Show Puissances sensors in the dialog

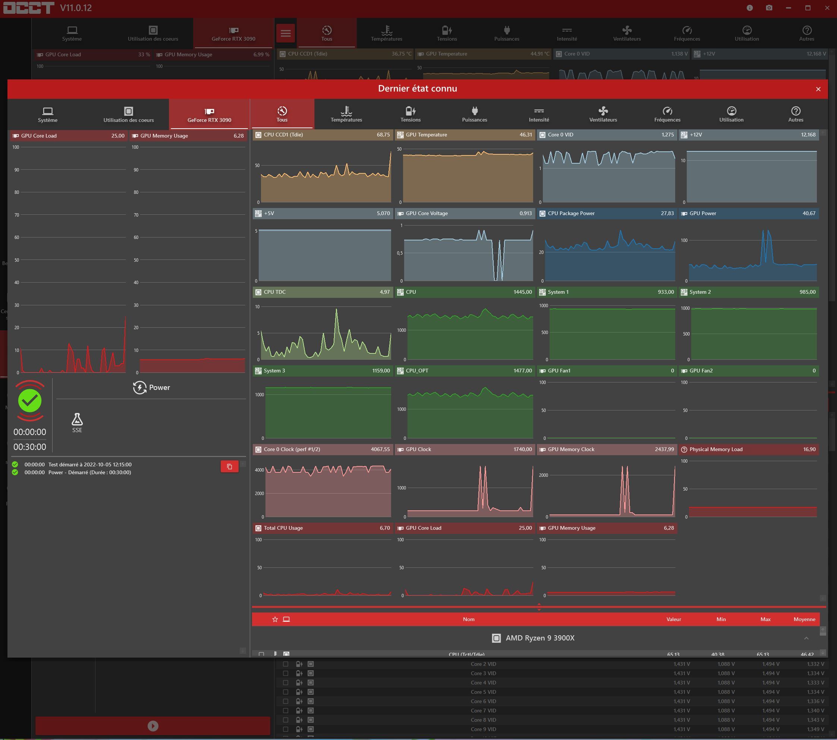pos(475,114)
